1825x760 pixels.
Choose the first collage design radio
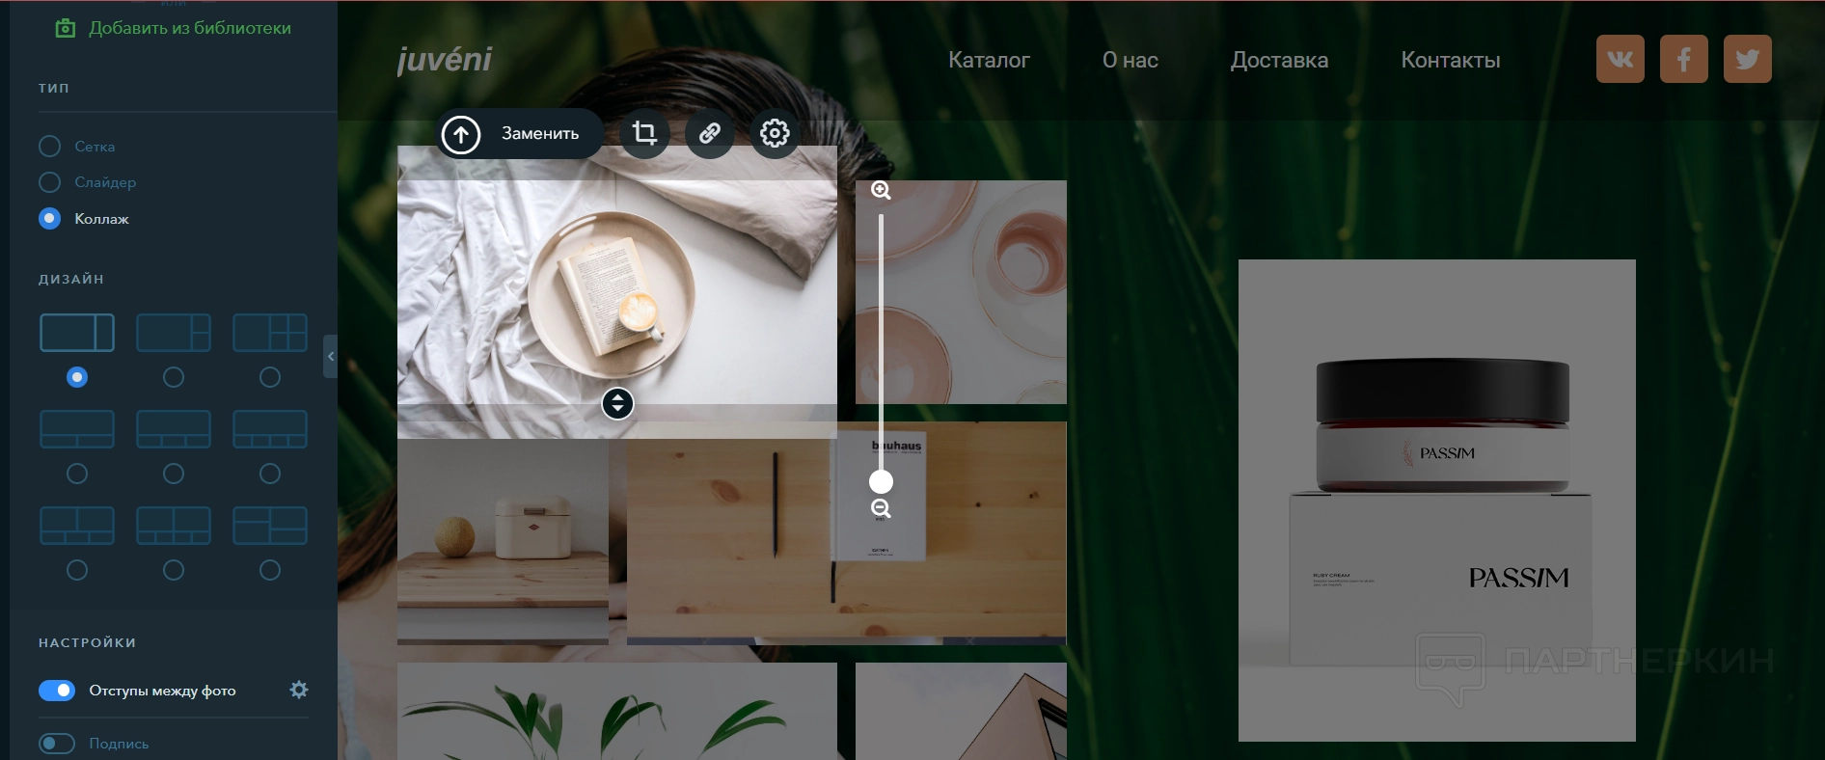[x=77, y=377]
